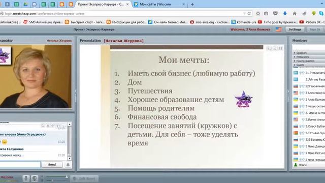
Task: Open the Google Drive pinned tab
Action: pyautogui.click(x=25, y=4)
